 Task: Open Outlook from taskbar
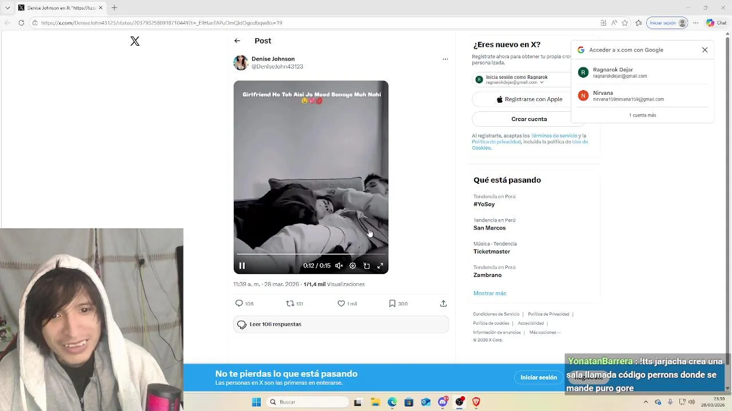(425, 402)
